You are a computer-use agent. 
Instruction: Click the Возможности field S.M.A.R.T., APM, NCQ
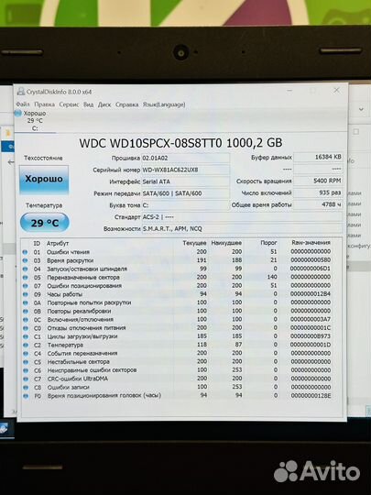pos(242,228)
